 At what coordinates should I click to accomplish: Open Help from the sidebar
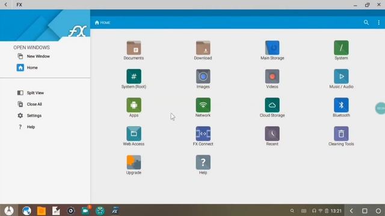pos(26,127)
